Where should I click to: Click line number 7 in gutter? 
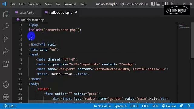pyautogui.click(x=21, y=54)
